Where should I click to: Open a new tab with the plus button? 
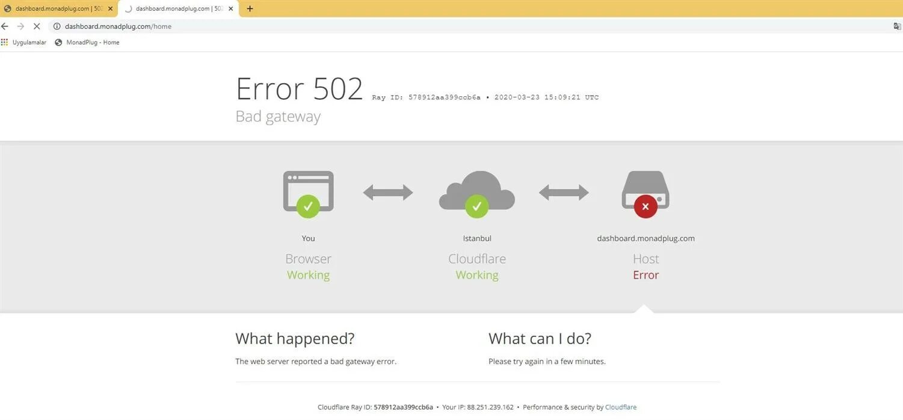pos(250,8)
